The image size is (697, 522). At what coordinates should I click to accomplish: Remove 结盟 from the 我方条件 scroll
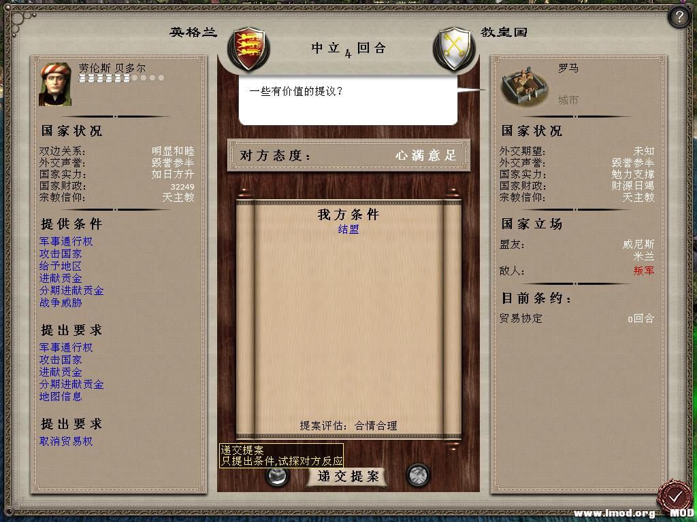point(348,230)
